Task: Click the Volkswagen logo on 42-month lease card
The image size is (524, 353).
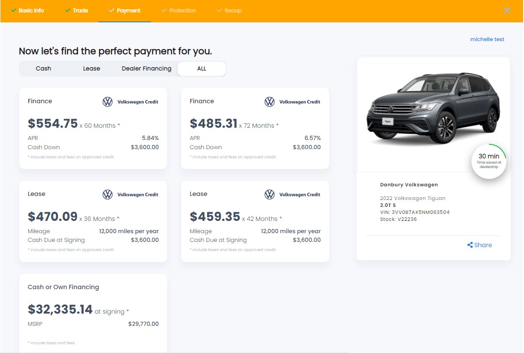Action: pyautogui.click(x=270, y=195)
